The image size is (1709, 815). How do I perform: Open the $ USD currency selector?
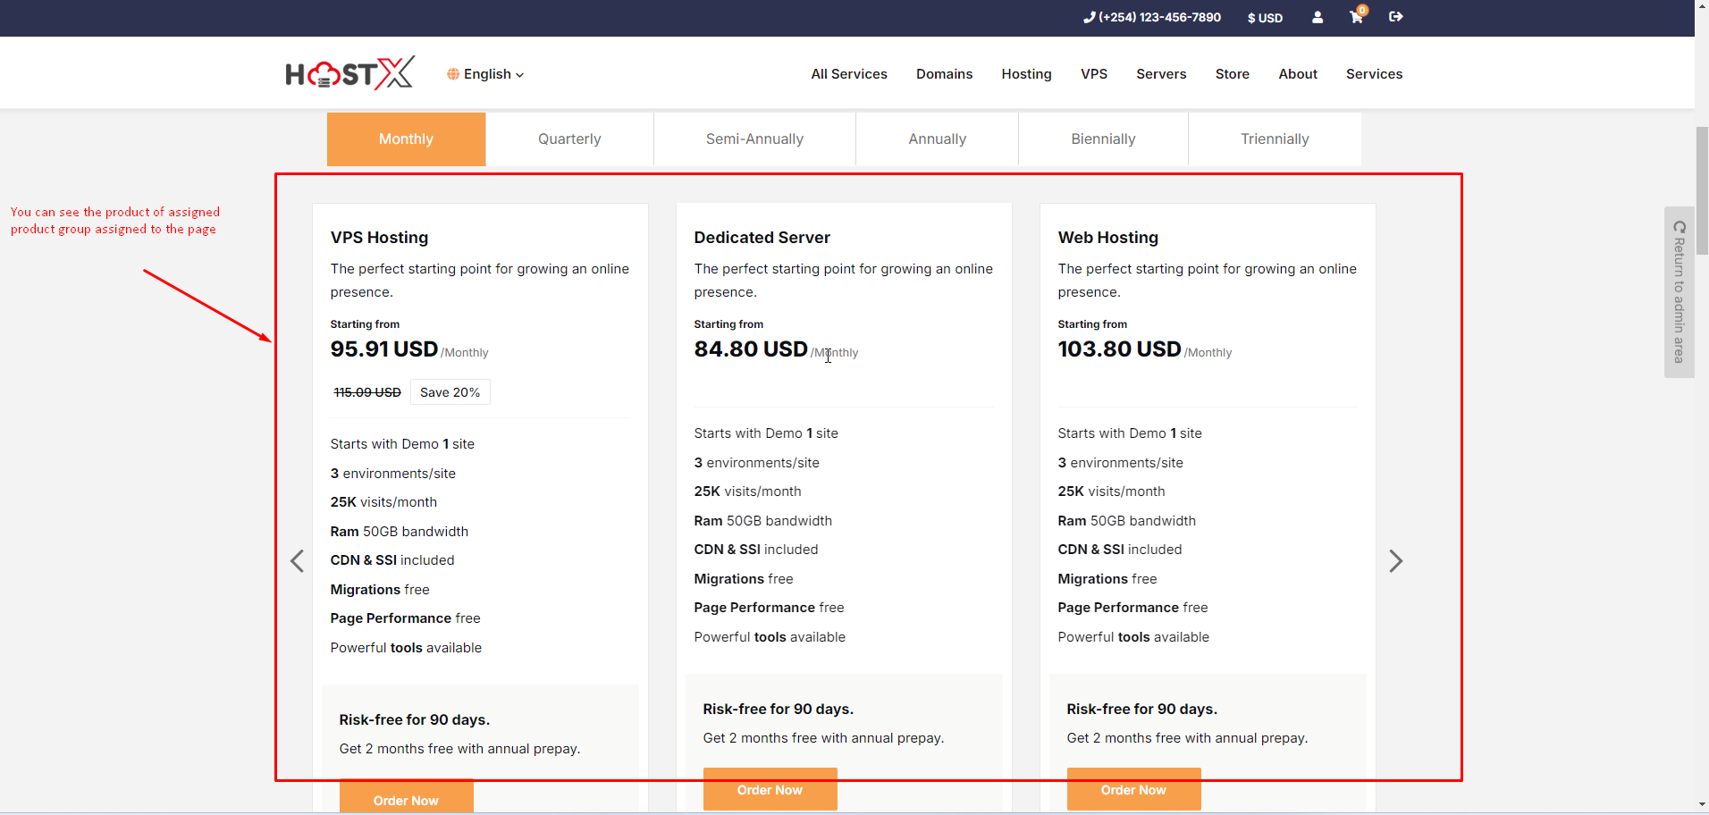[x=1265, y=18]
